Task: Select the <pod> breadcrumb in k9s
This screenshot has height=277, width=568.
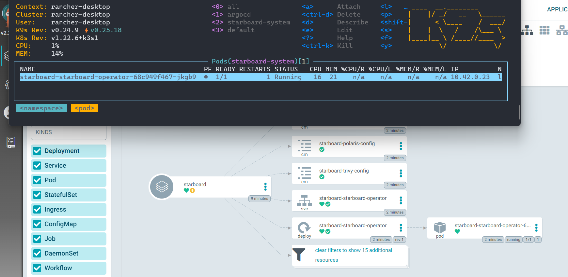Action: click(x=85, y=108)
